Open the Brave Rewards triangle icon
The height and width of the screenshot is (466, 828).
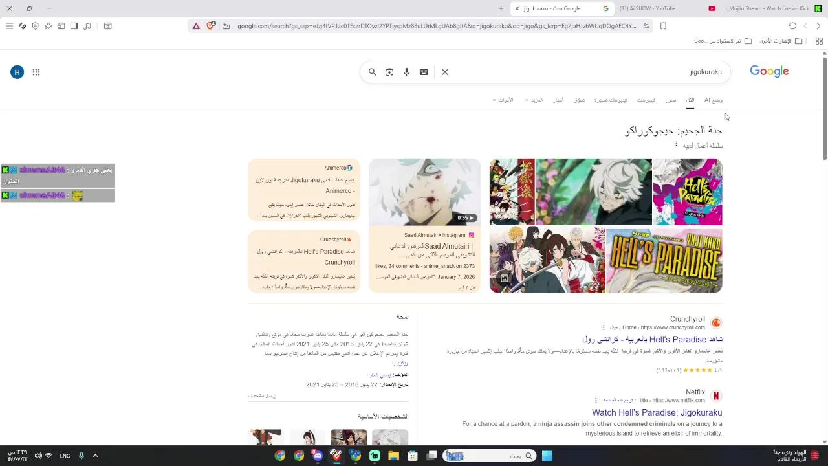(x=196, y=26)
